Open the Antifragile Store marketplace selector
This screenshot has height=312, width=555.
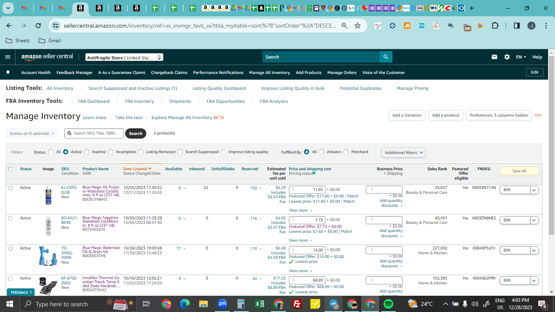(124, 58)
